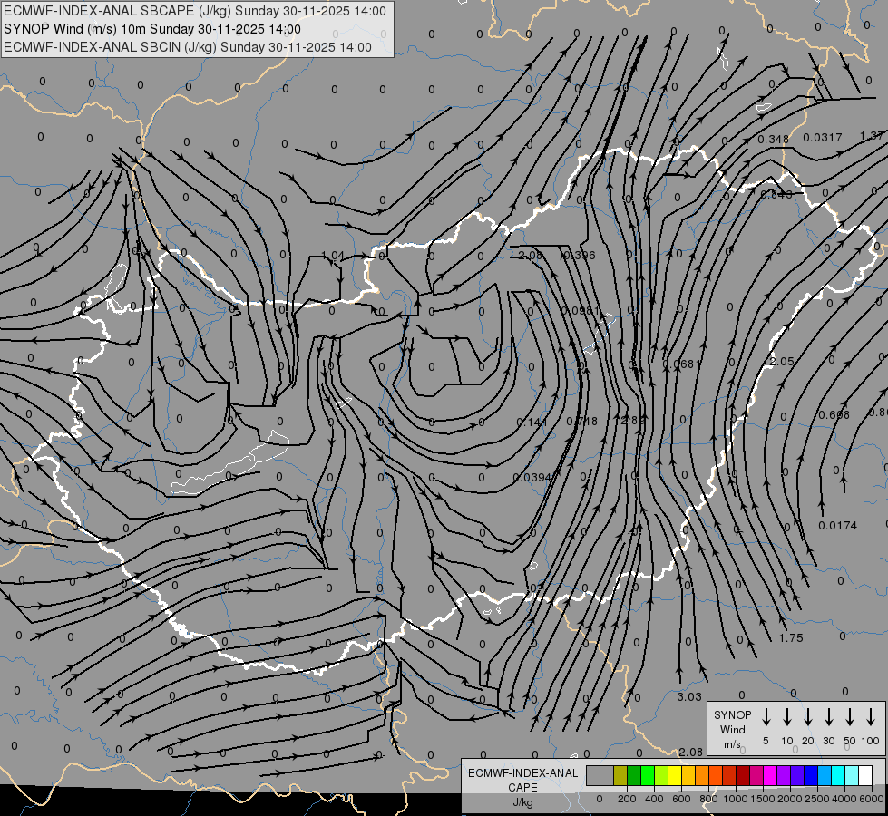
Task: Click the 20 m/s wind arrow in legend
Action: [x=807, y=717]
